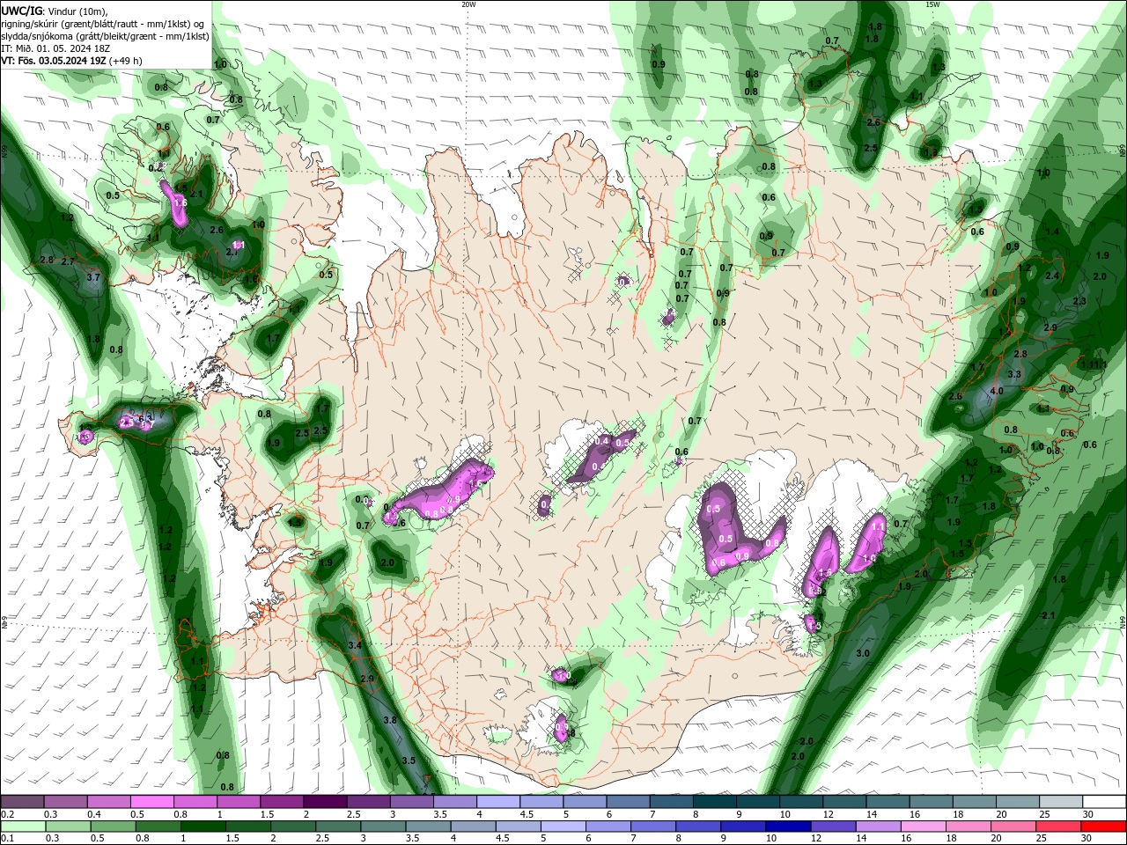The width and height of the screenshot is (1127, 845).
Task: Click the grey-teal 18 snow legend swatch
Action: click(x=973, y=802)
